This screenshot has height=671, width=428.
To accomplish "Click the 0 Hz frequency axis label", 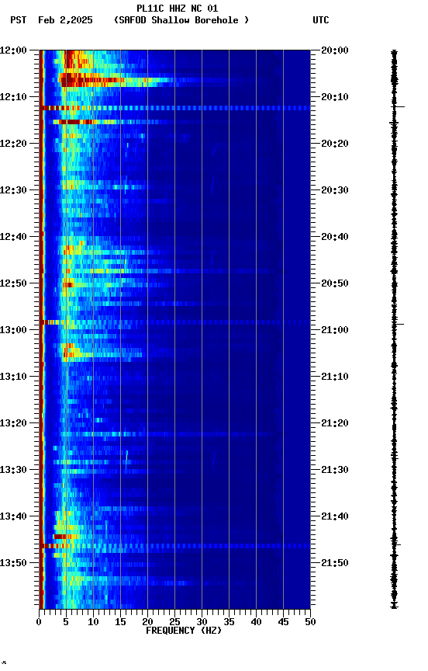I will [x=39, y=622].
